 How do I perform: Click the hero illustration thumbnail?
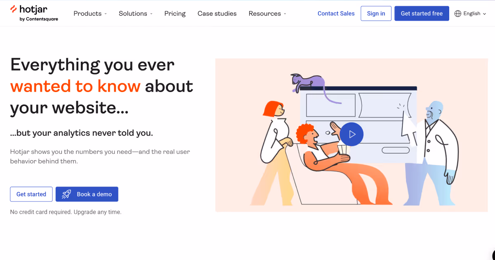tap(351, 135)
